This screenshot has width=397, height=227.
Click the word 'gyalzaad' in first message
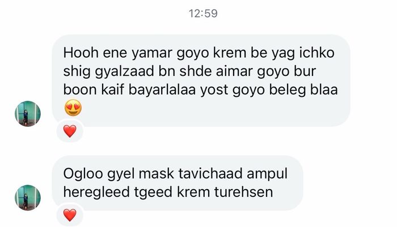124,72
